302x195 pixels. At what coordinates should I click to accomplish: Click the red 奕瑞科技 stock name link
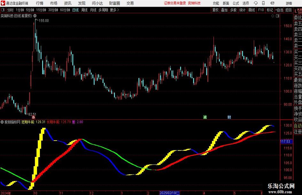[194, 3]
